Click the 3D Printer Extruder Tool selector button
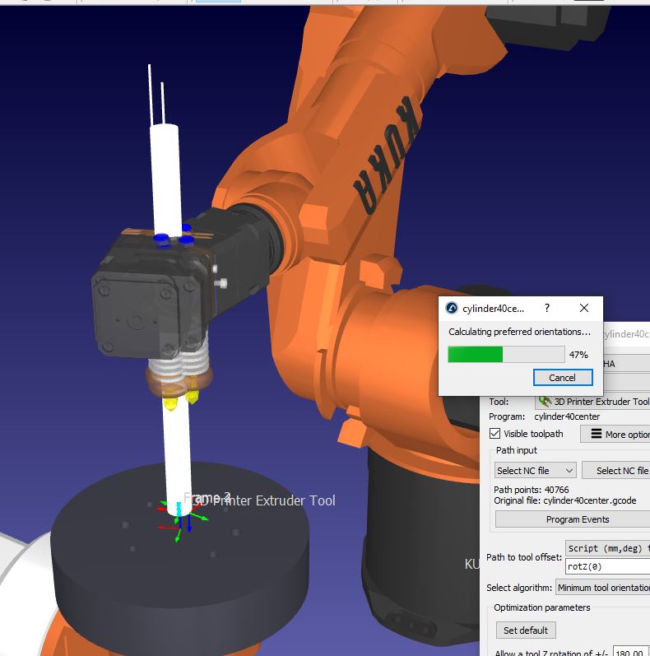 [592, 402]
